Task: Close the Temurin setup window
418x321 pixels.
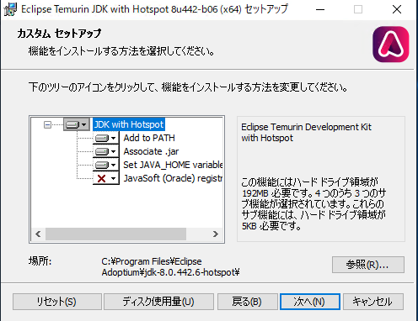Action: click(397, 9)
